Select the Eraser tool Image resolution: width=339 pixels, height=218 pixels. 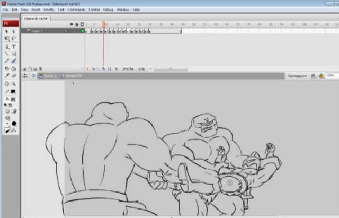click(14, 76)
